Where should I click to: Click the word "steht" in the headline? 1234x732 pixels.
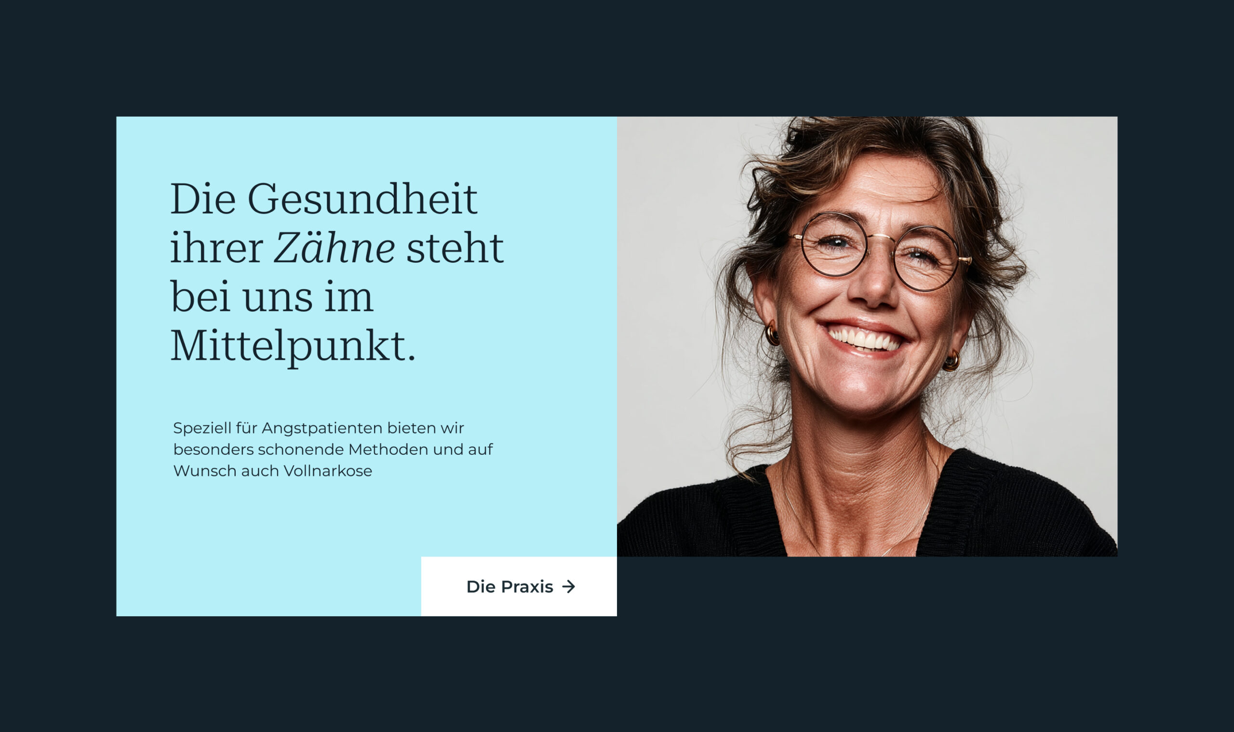click(455, 248)
